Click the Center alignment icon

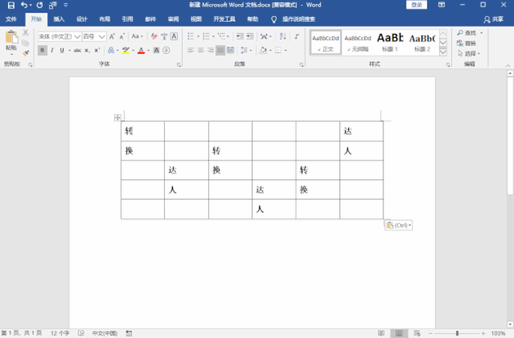coord(201,50)
